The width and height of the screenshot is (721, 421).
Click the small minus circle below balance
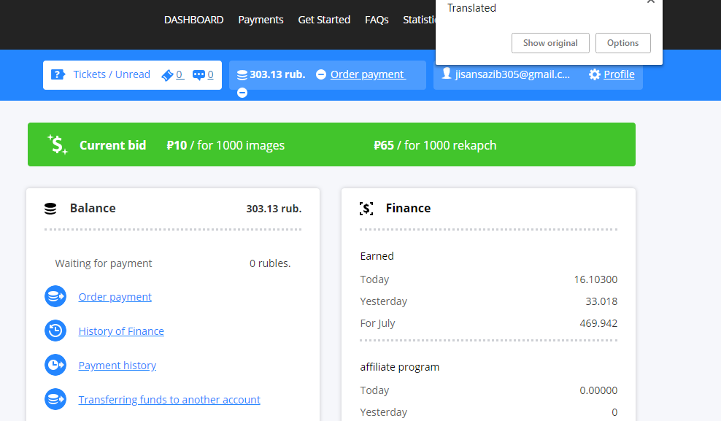point(242,93)
